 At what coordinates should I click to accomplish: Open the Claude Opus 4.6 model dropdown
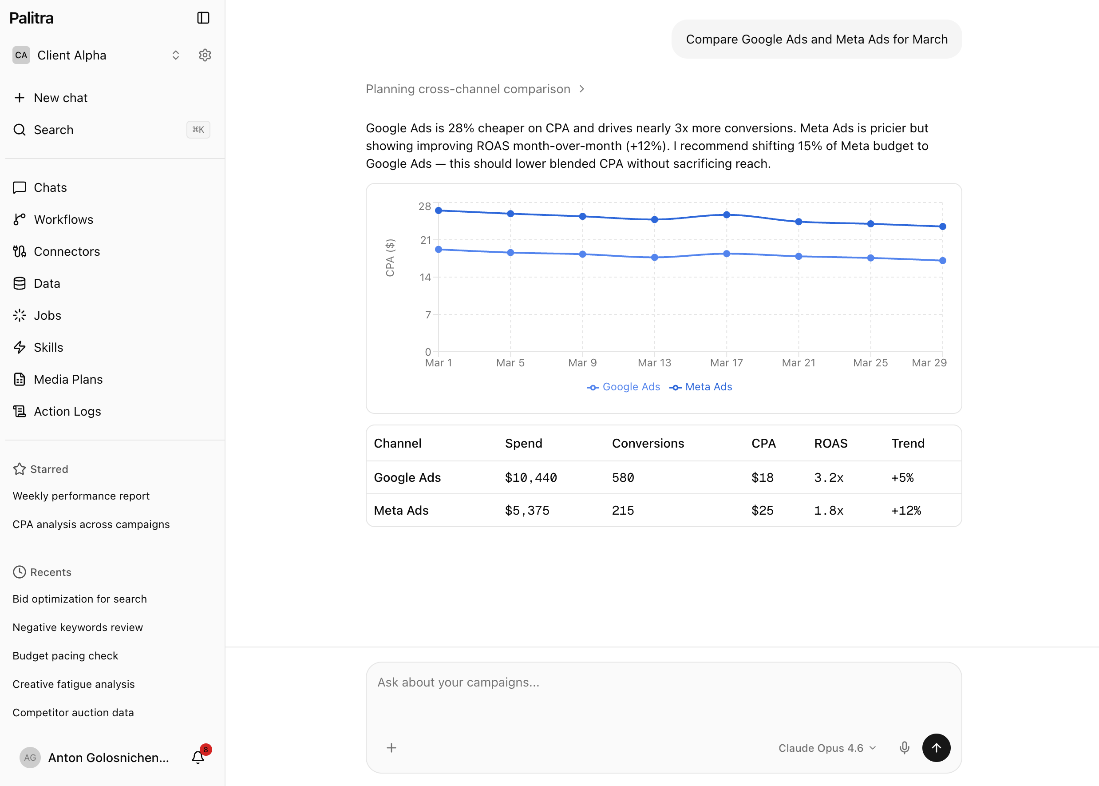[x=827, y=748]
